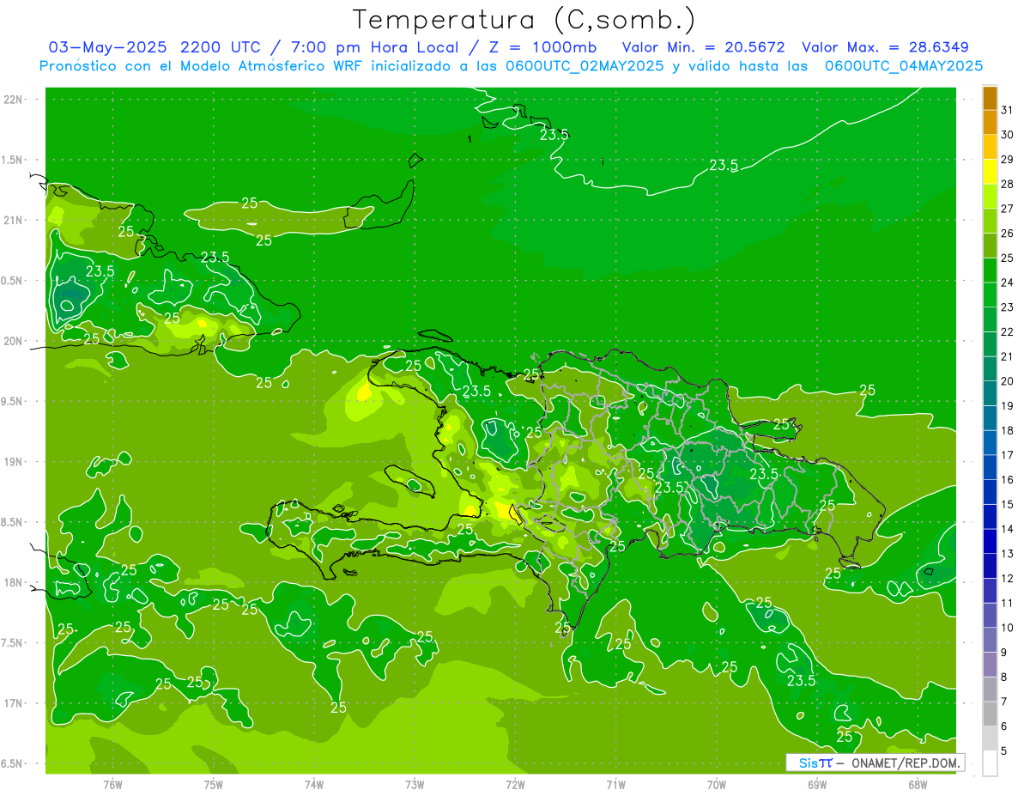Click the yellow legend swatch between 28 and 29
The height and width of the screenshot is (796, 1030).
(991, 172)
